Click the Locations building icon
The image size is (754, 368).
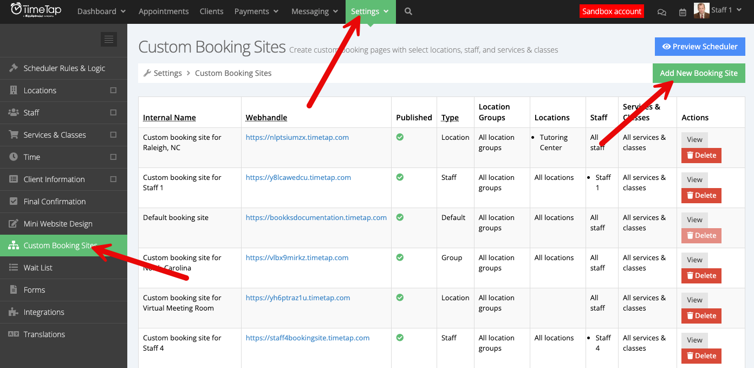[x=14, y=90]
